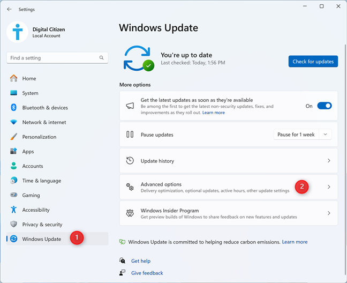Follow Learn more link about carbon emissions
The width and height of the screenshot is (347, 283).
click(295, 242)
